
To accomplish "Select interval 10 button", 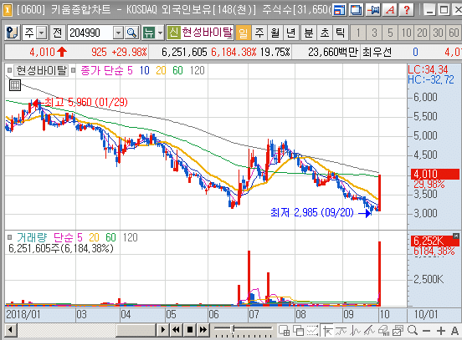I will point(406,33).
